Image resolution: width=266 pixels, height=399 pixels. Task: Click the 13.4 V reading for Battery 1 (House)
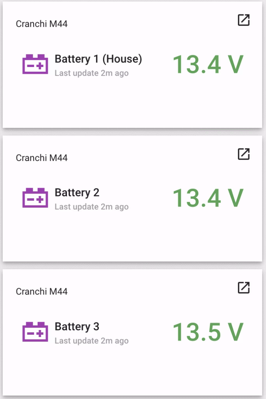click(208, 64)
